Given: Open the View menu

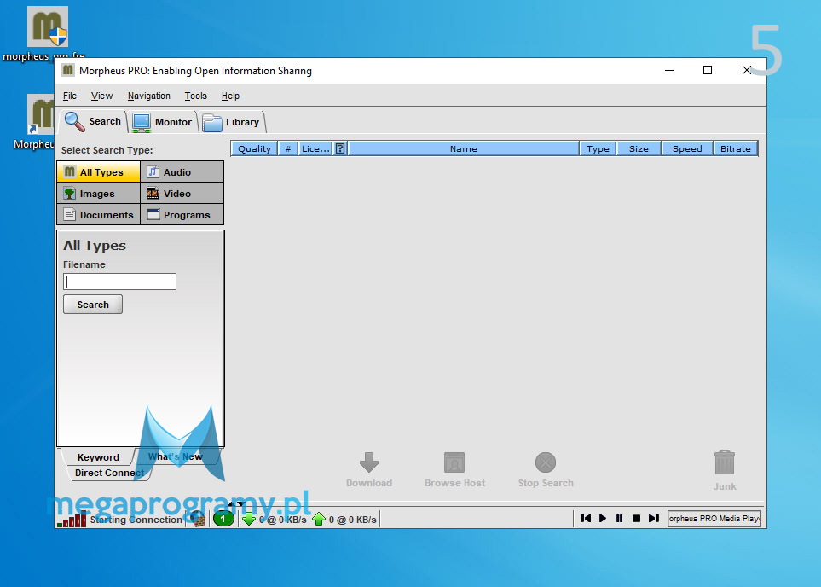Looking at the screenshot, I should coord(101,96).
